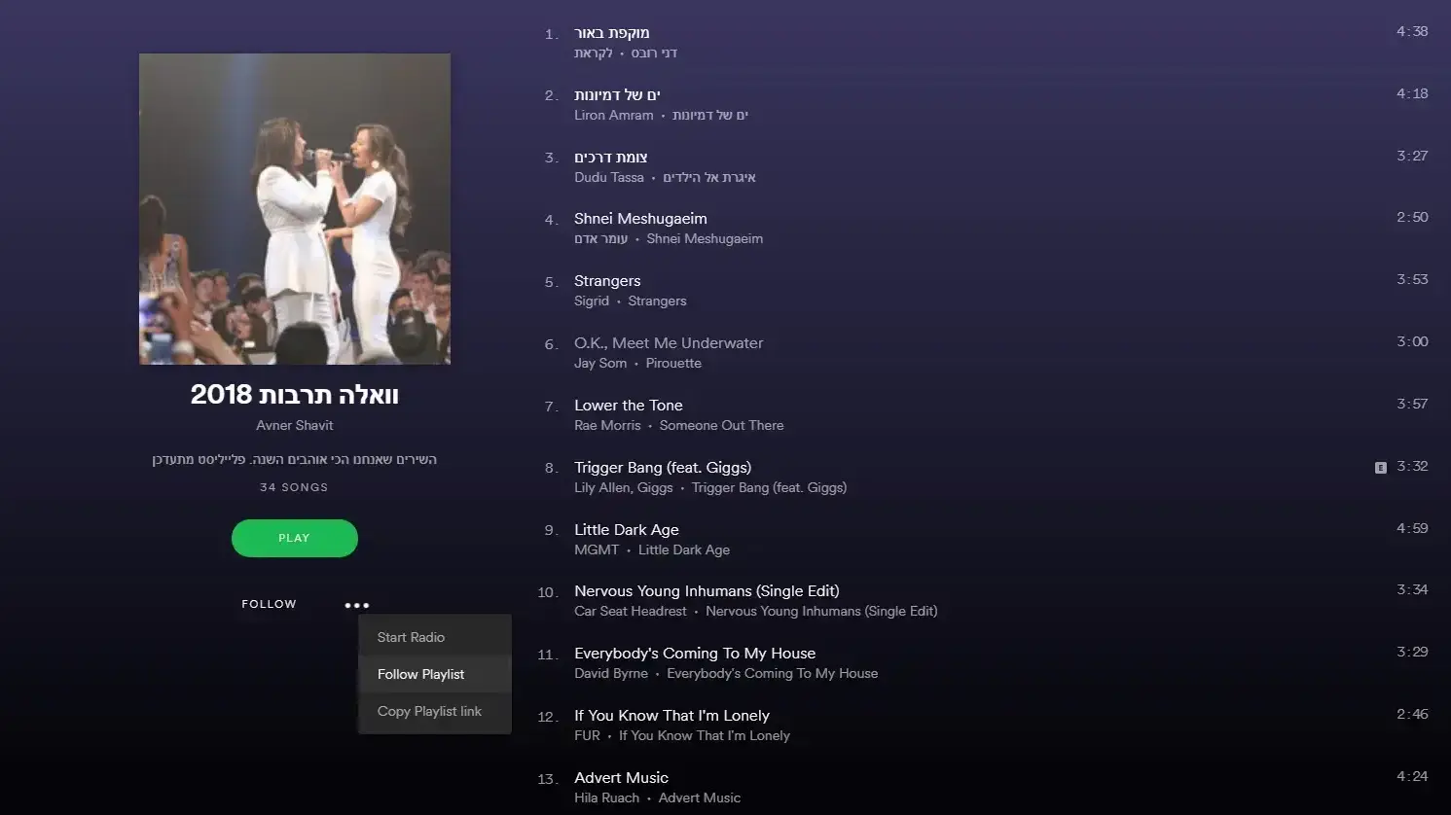Viewport: 1451px width, 815px height.
Task: Open the three-dot more options menu
Action: click(x=357, y=605)
